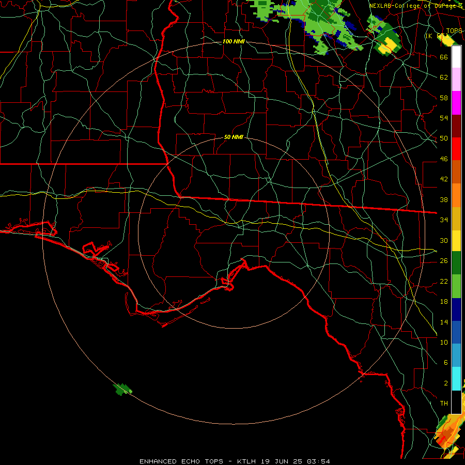Click the '66' legend value
The height and width of the screenshot is (465, 465).
444,57
